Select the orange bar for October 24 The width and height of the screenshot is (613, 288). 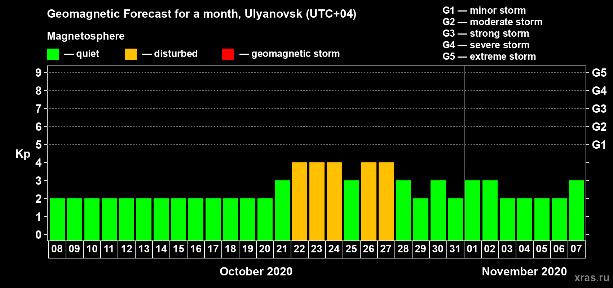coord(334,201)
